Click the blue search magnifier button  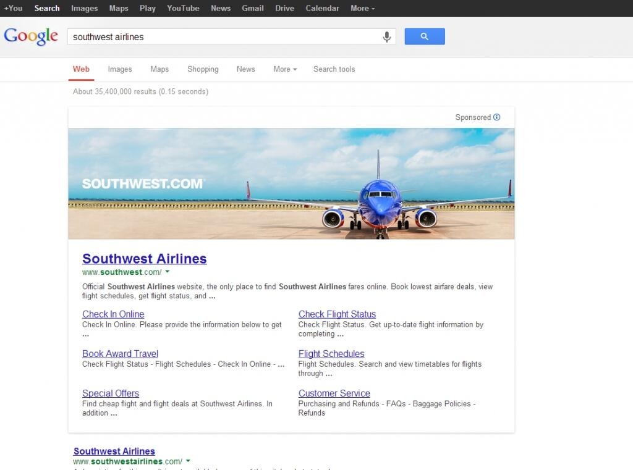pyautogui.click(x=424, y=36)
